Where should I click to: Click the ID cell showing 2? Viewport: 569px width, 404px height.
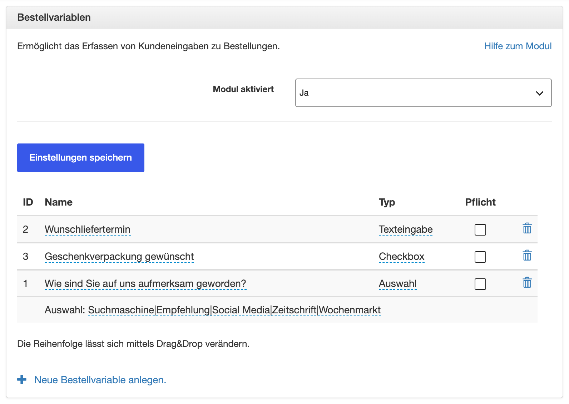pos(25,229)
